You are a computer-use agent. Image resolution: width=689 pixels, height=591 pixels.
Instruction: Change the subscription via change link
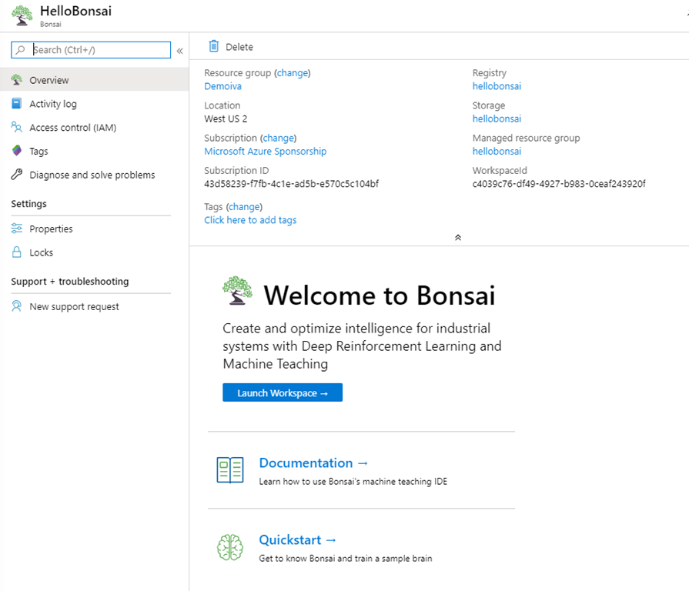tap(278, 139)
